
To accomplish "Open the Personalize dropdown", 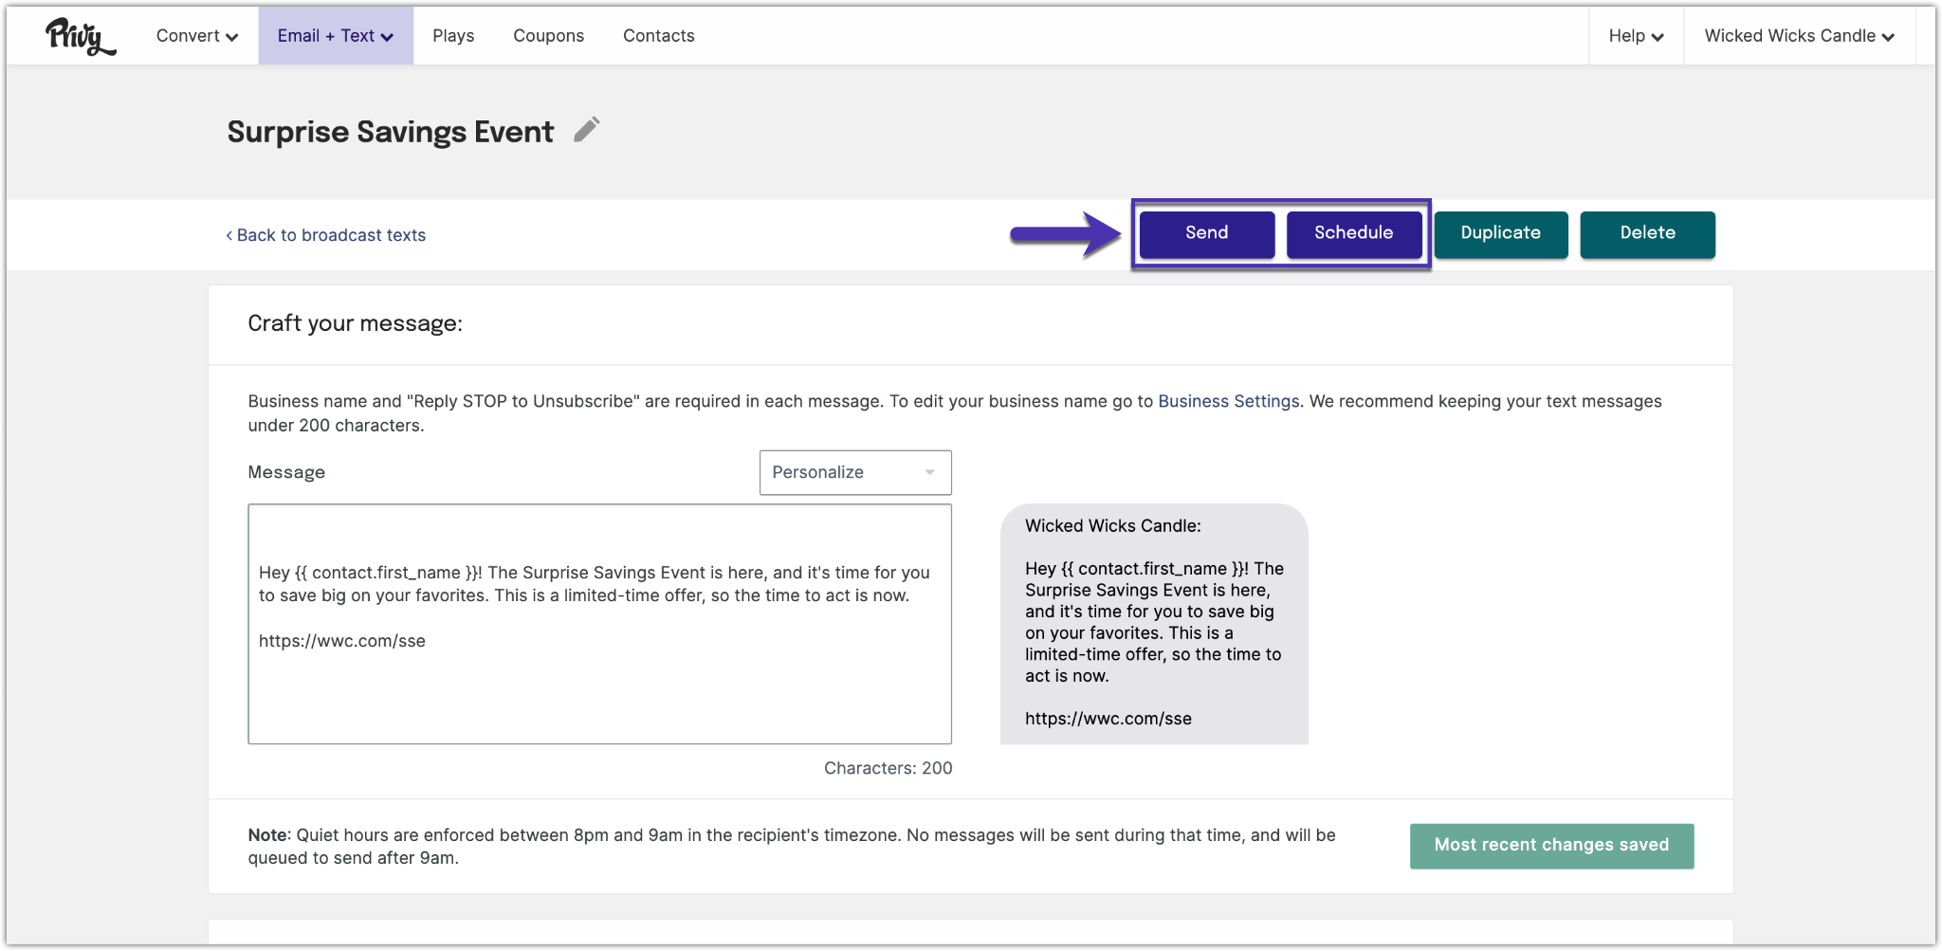I will (854, 472).
